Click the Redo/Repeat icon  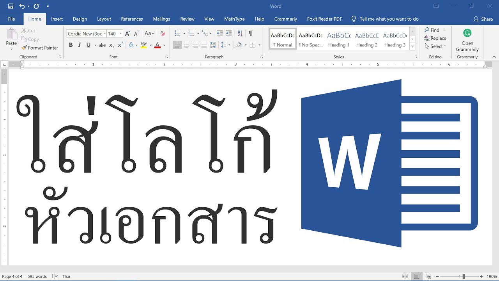point(36,6)
